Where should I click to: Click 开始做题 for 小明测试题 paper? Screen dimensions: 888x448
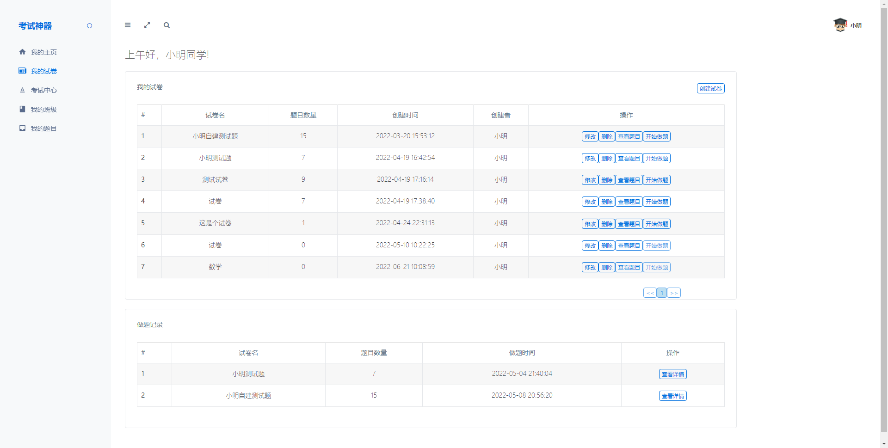657,158
